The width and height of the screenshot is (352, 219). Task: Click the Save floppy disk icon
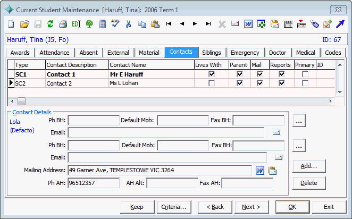[38, 24]
